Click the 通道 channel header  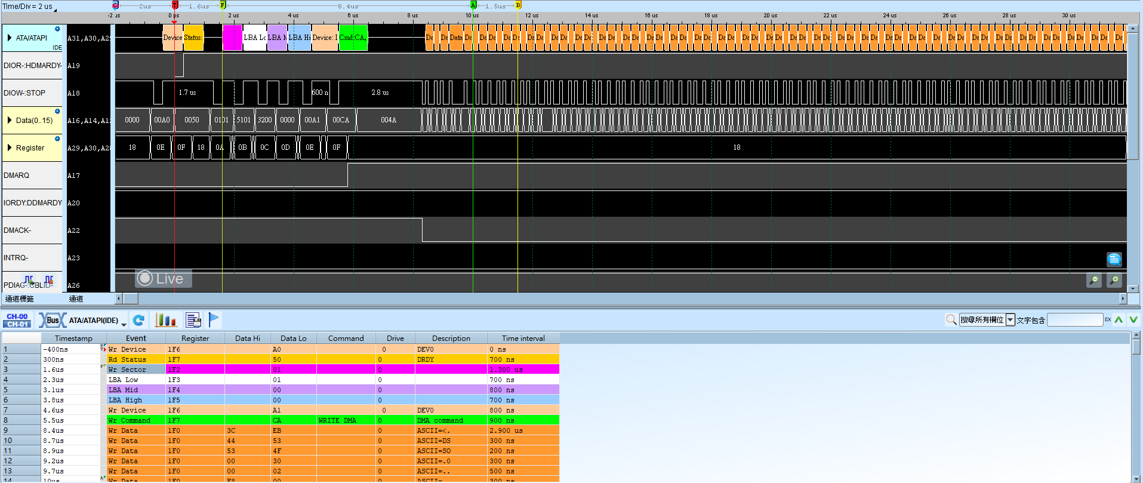76,299
